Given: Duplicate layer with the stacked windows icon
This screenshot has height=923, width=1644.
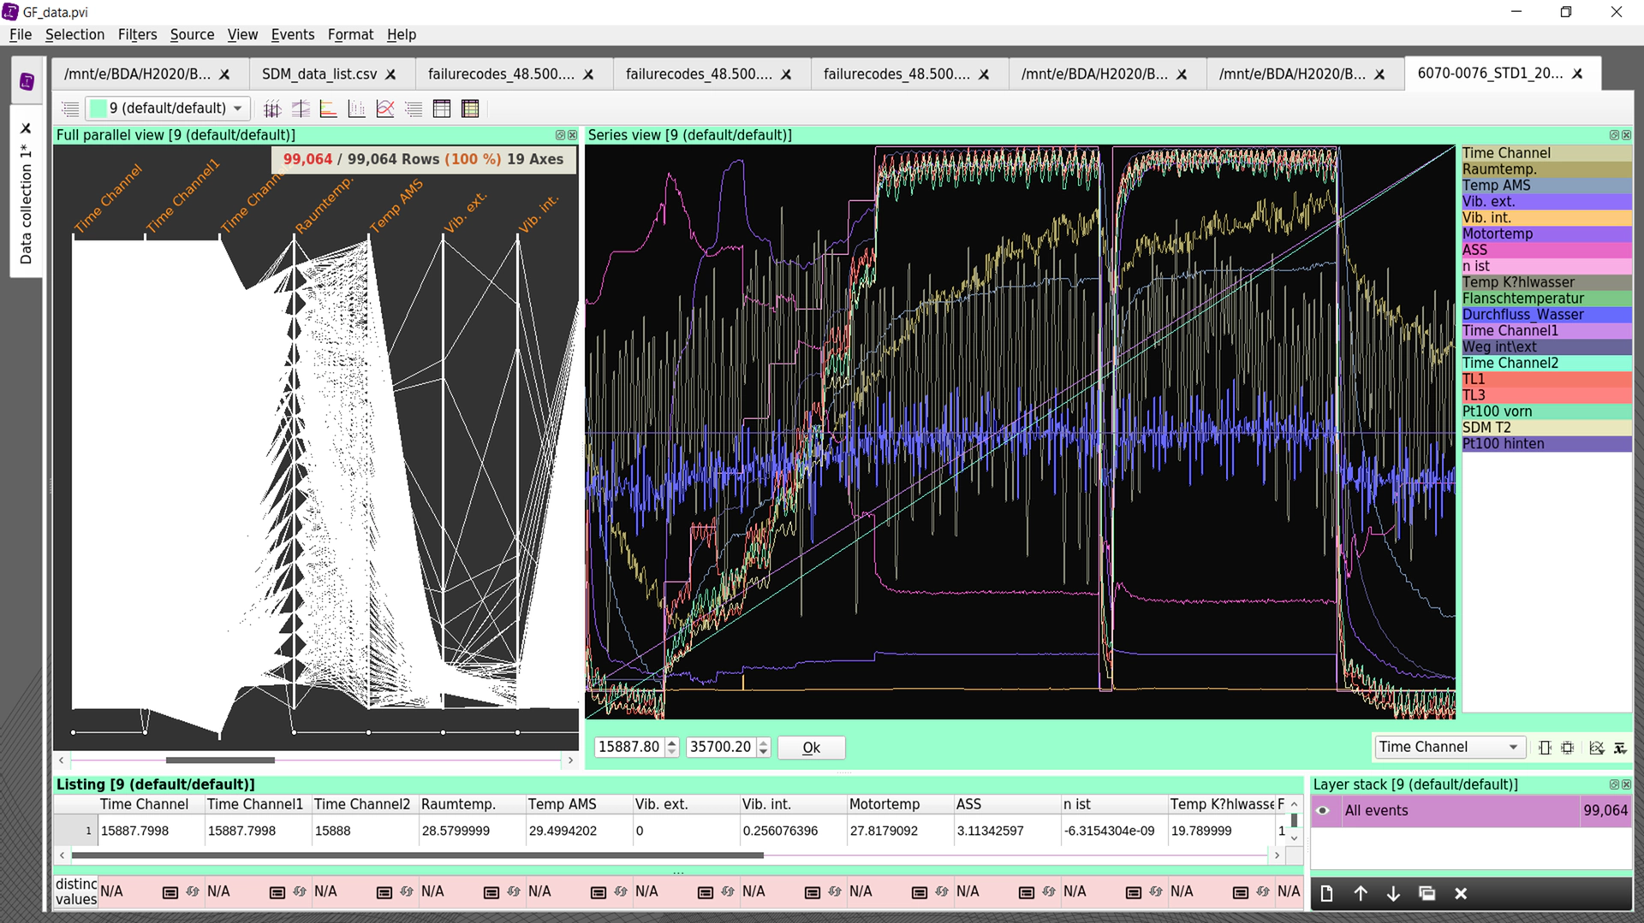Looking at the screenshot, I should click(1427, 893).
